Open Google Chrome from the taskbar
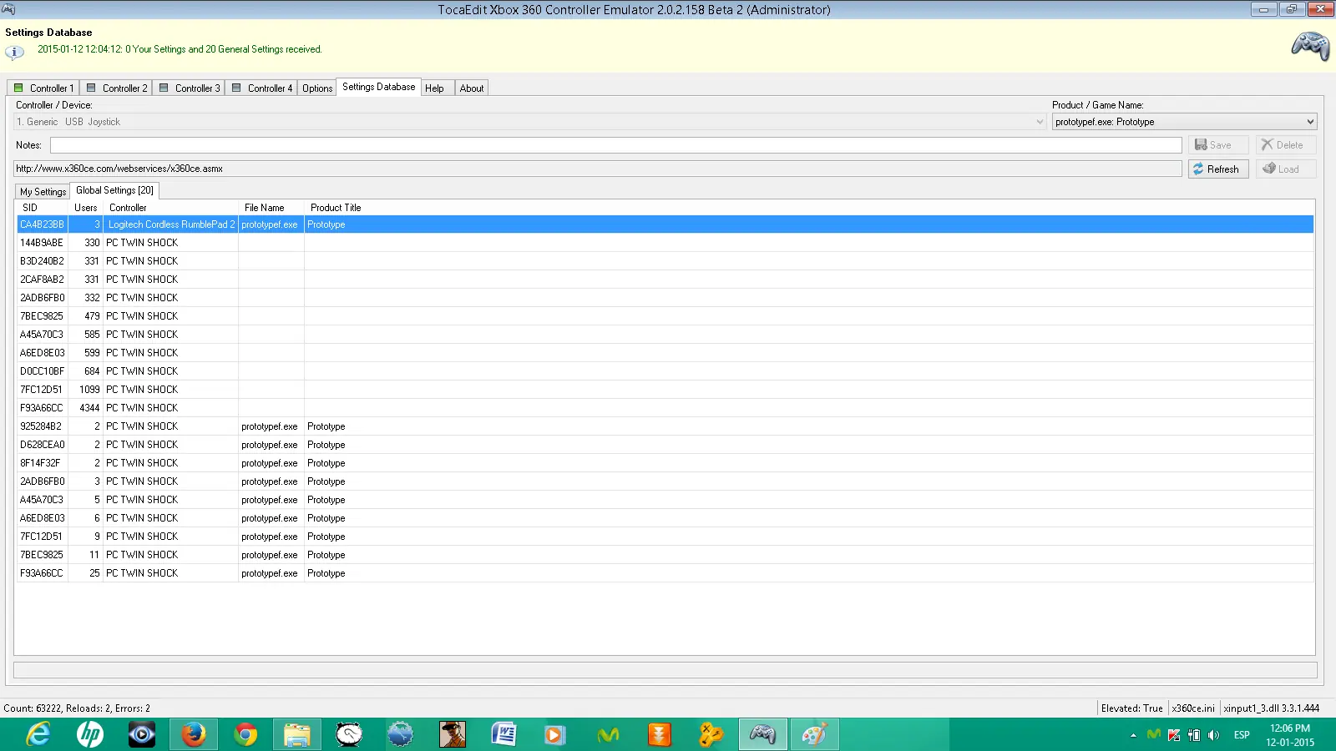 click(x=245, y=734)
